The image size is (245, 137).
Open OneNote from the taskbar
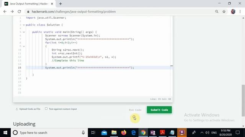(x=153, y=133)
